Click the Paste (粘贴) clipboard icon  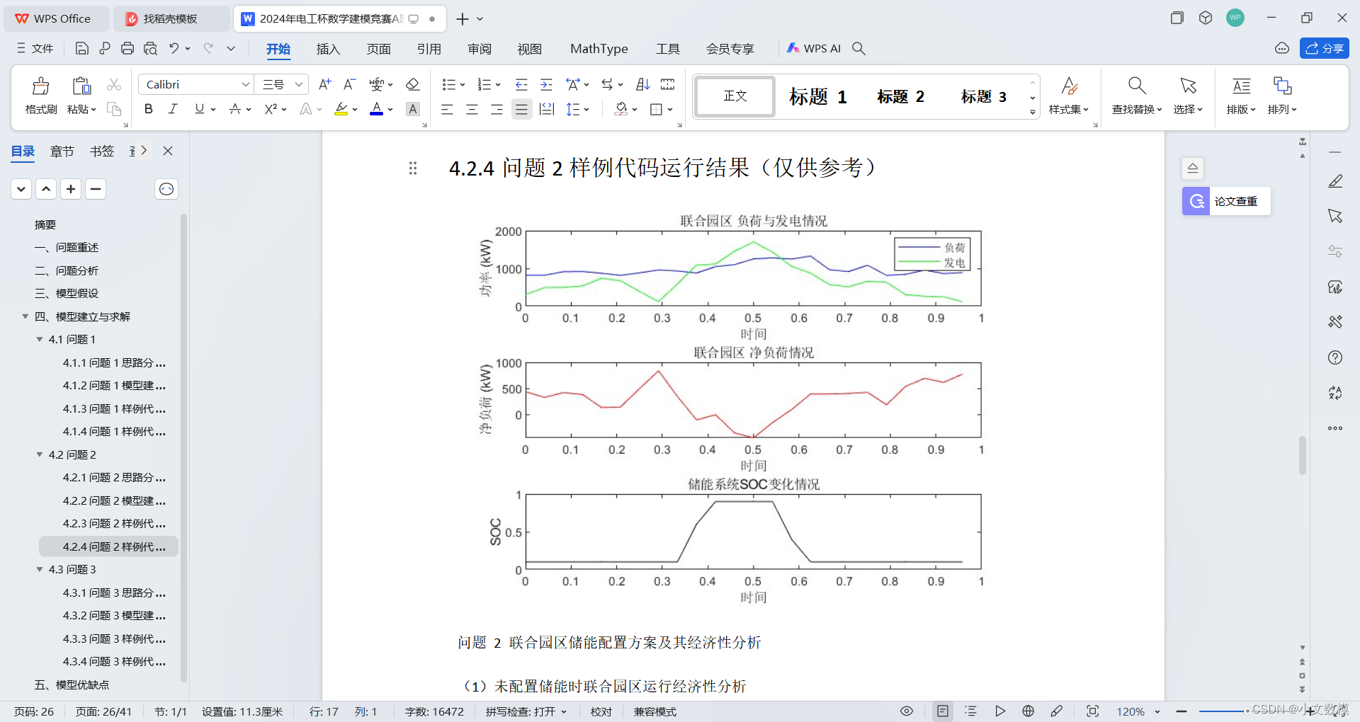click(x=81, y=86)
